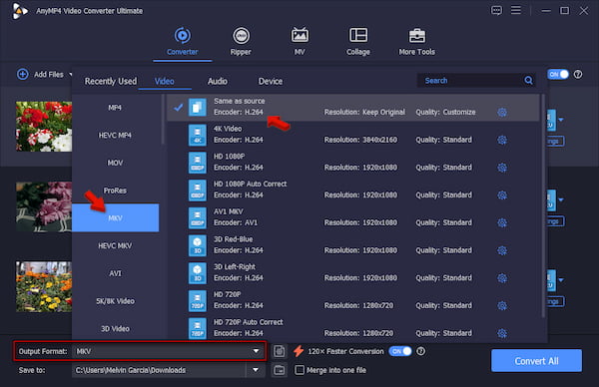Click the preset list scrollbar

[543, 206]
